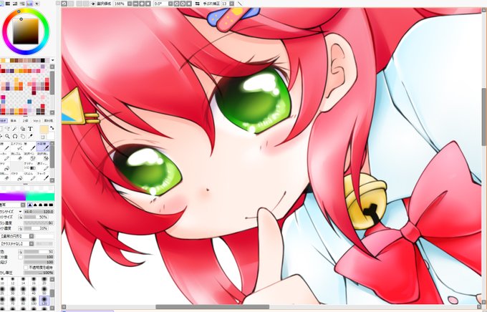
Task: Reset zoom with button right of plus
Action: point(148,4)
